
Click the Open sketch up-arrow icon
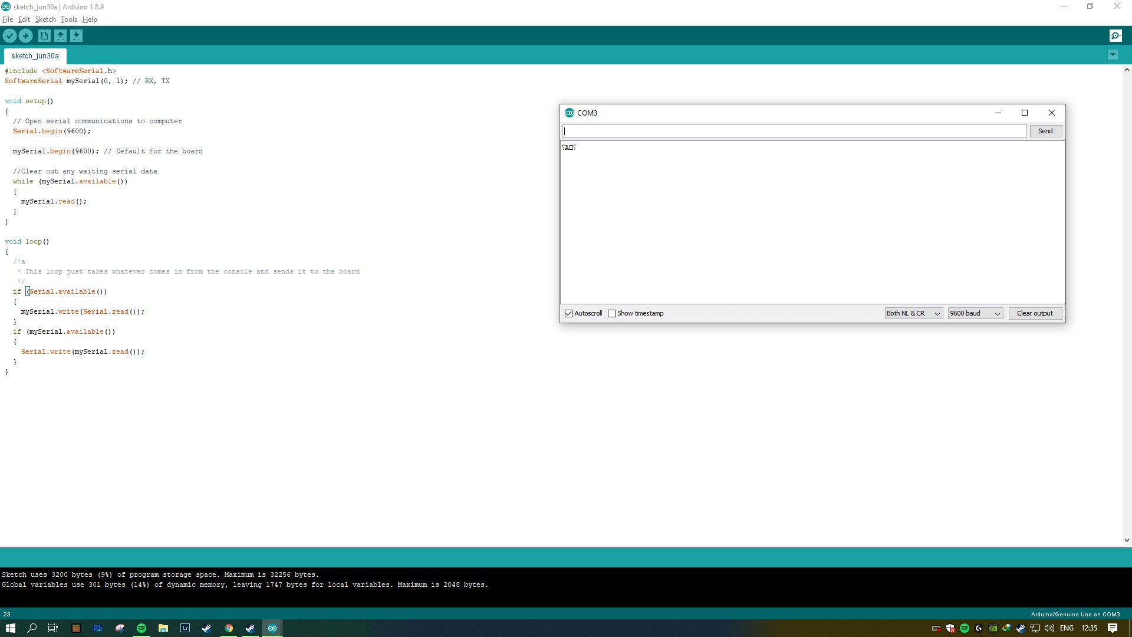pyautogui.click(x=60, y=36)
